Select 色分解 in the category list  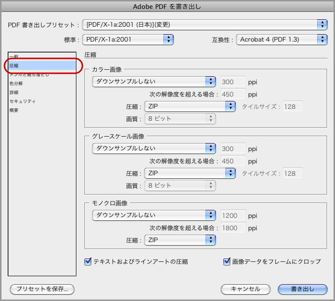point(42,83)
